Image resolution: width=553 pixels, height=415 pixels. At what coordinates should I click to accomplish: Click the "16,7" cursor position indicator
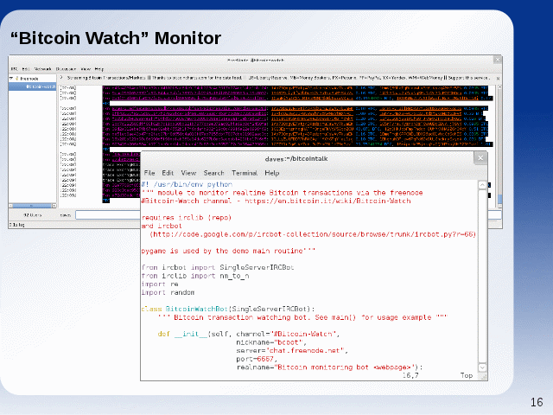[x=410, y=375]
